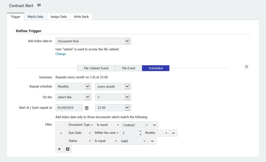Click the comment icon beside Contract Alert

39,6
